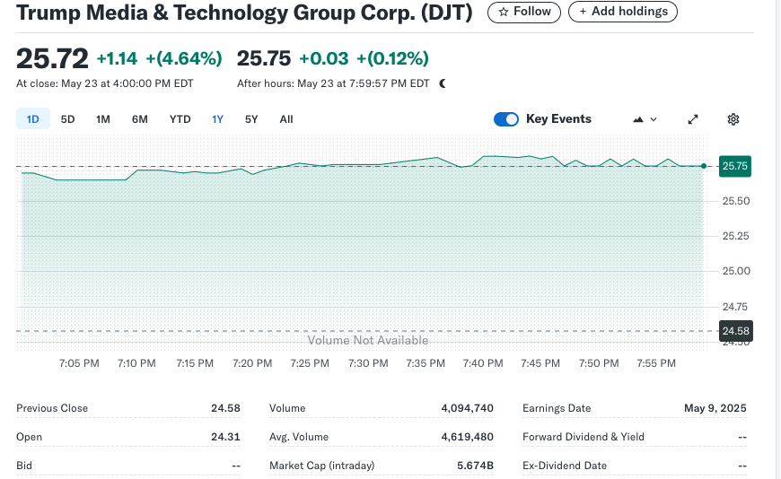Click the Volume value 4,094,740
The width and height of the screenshot is (781, 479).
[x=467, y=408]
